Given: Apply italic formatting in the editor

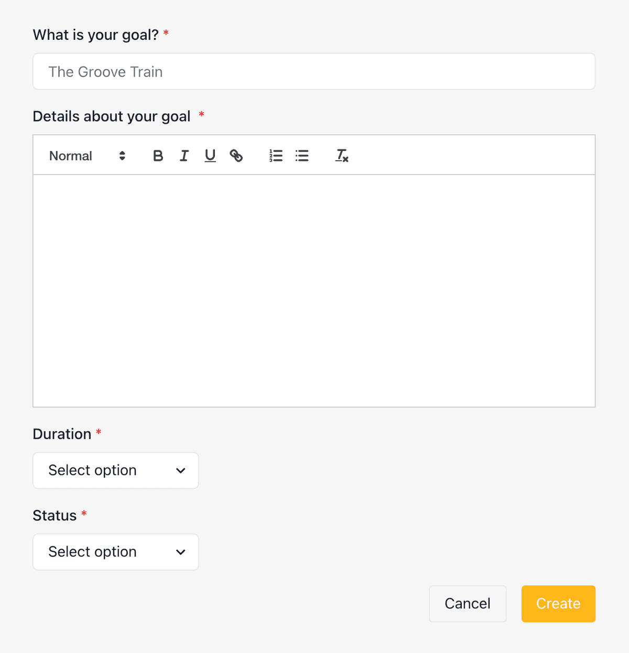Looking at the screenshot, I should (184, 155).
